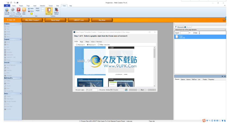Collapse the Multimedia section in element bar

[20, 78]
